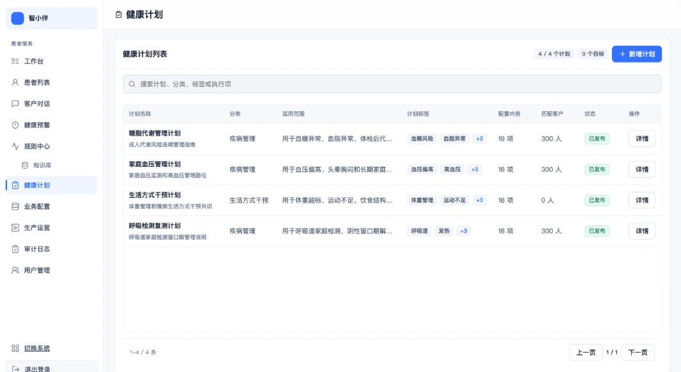Click the 呼吸道 tag
The height and width of the screenshot is (372, 681).
tap(420, 231)
